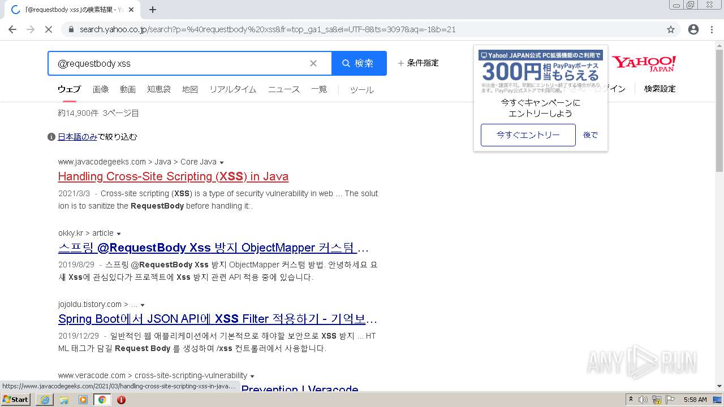Close the requestbody xss search tab
Image resolution: width=724 pixels, height=407 pixels.
tap(131, 10)
